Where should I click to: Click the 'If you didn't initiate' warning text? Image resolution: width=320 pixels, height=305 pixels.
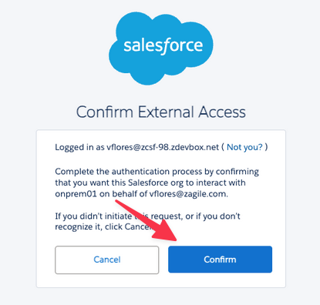(x=93, y=216)
